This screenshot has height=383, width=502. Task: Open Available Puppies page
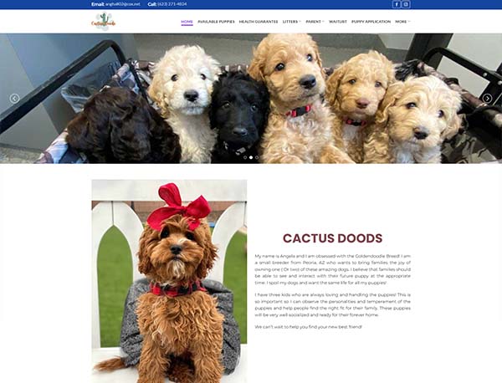(216, 22)
